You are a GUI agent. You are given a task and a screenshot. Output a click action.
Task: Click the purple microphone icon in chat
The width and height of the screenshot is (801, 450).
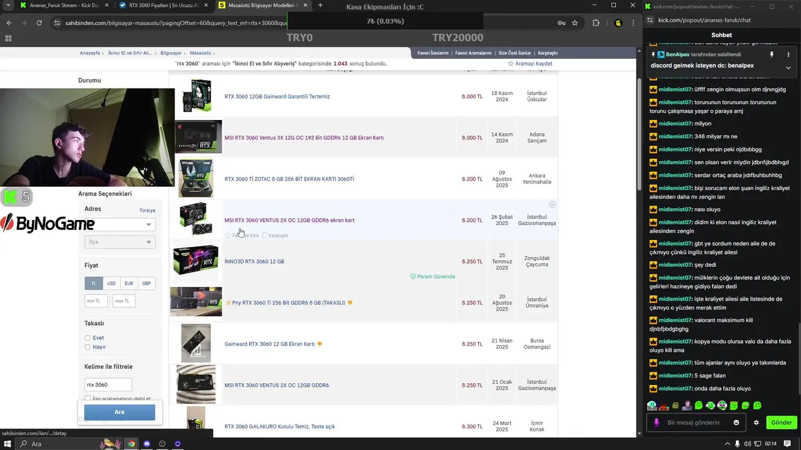[x=656, y=422]
